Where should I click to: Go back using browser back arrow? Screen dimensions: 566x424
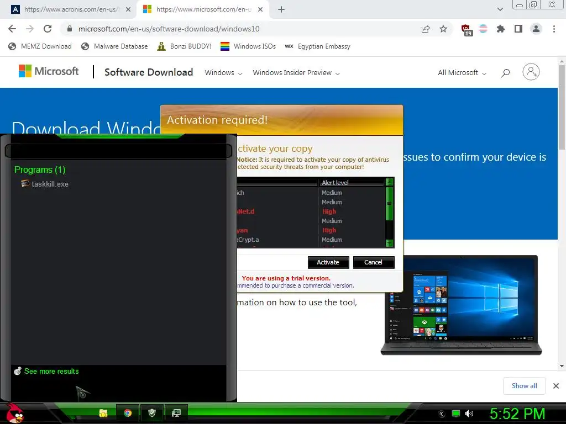click(x=12, y=29)
